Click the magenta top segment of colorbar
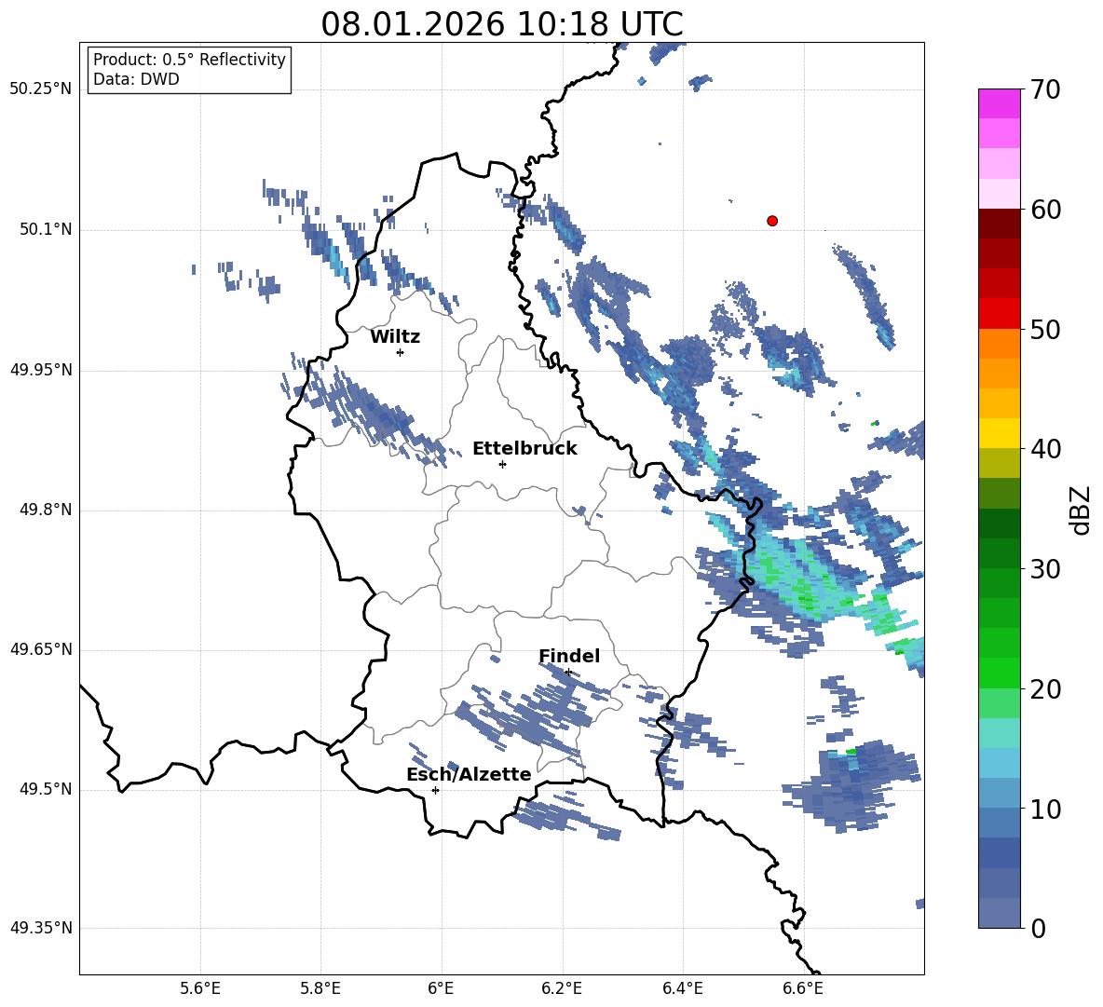 click(x=999, y=103)
